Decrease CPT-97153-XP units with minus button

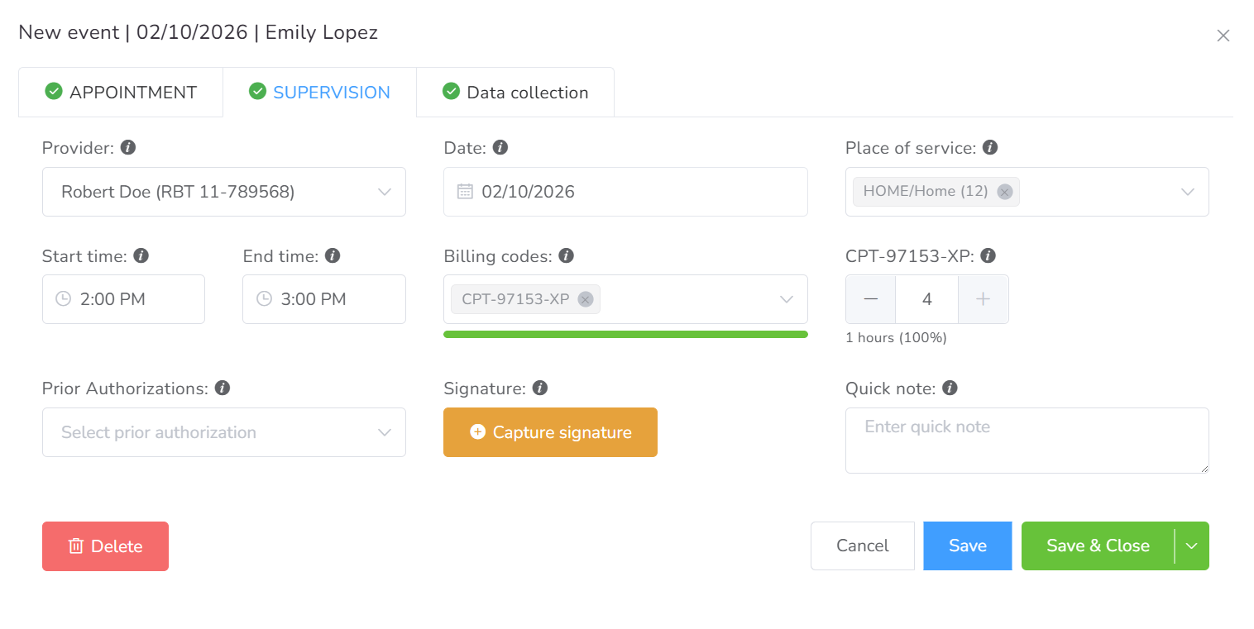coord(870,299)
